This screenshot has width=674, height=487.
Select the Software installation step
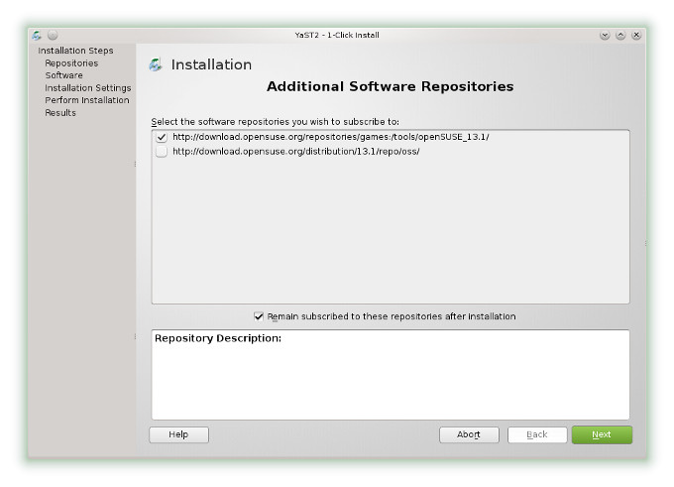tap(63, 75)
